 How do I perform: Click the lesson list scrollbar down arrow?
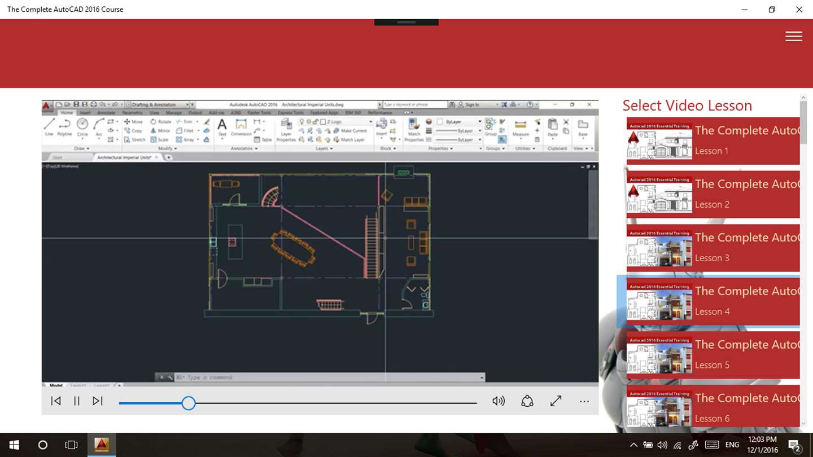click(803, 423)
